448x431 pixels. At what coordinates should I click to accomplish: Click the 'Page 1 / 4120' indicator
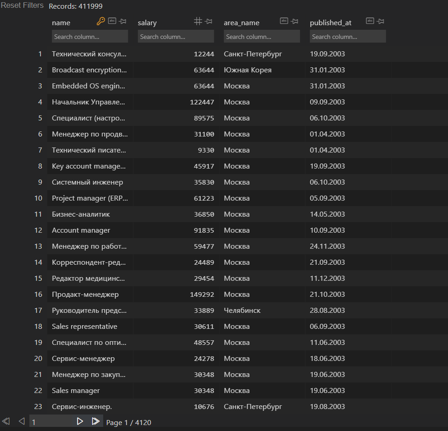(x=128, y=423)
